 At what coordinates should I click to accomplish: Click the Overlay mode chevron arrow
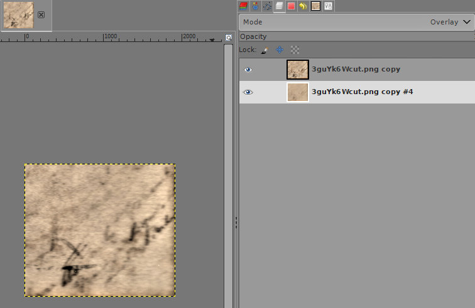pyautogui.click(x=466, y=22)
